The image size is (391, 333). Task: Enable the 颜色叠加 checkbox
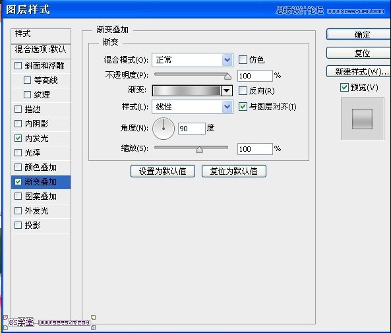pos(18,167)
